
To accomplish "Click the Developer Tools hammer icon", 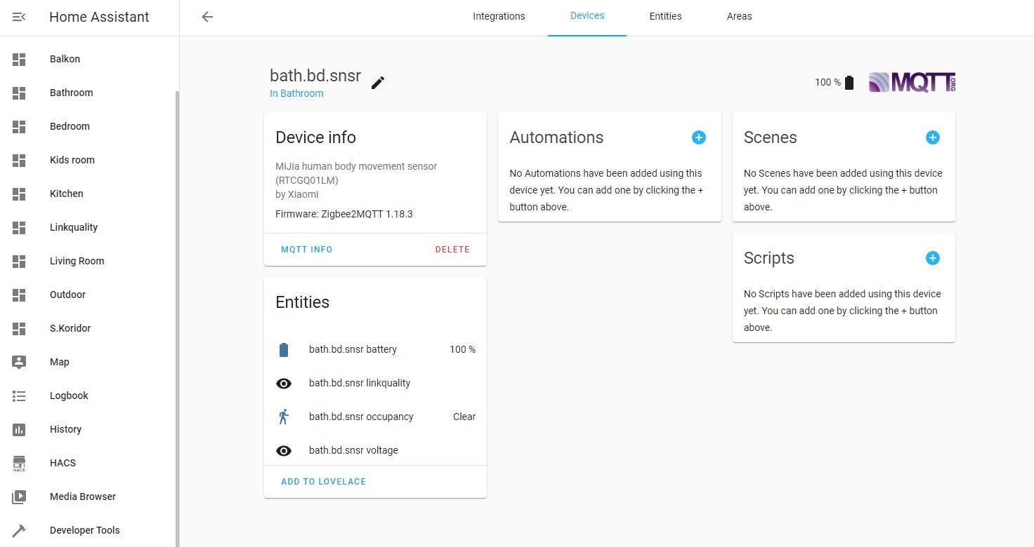I will (19, 530).
